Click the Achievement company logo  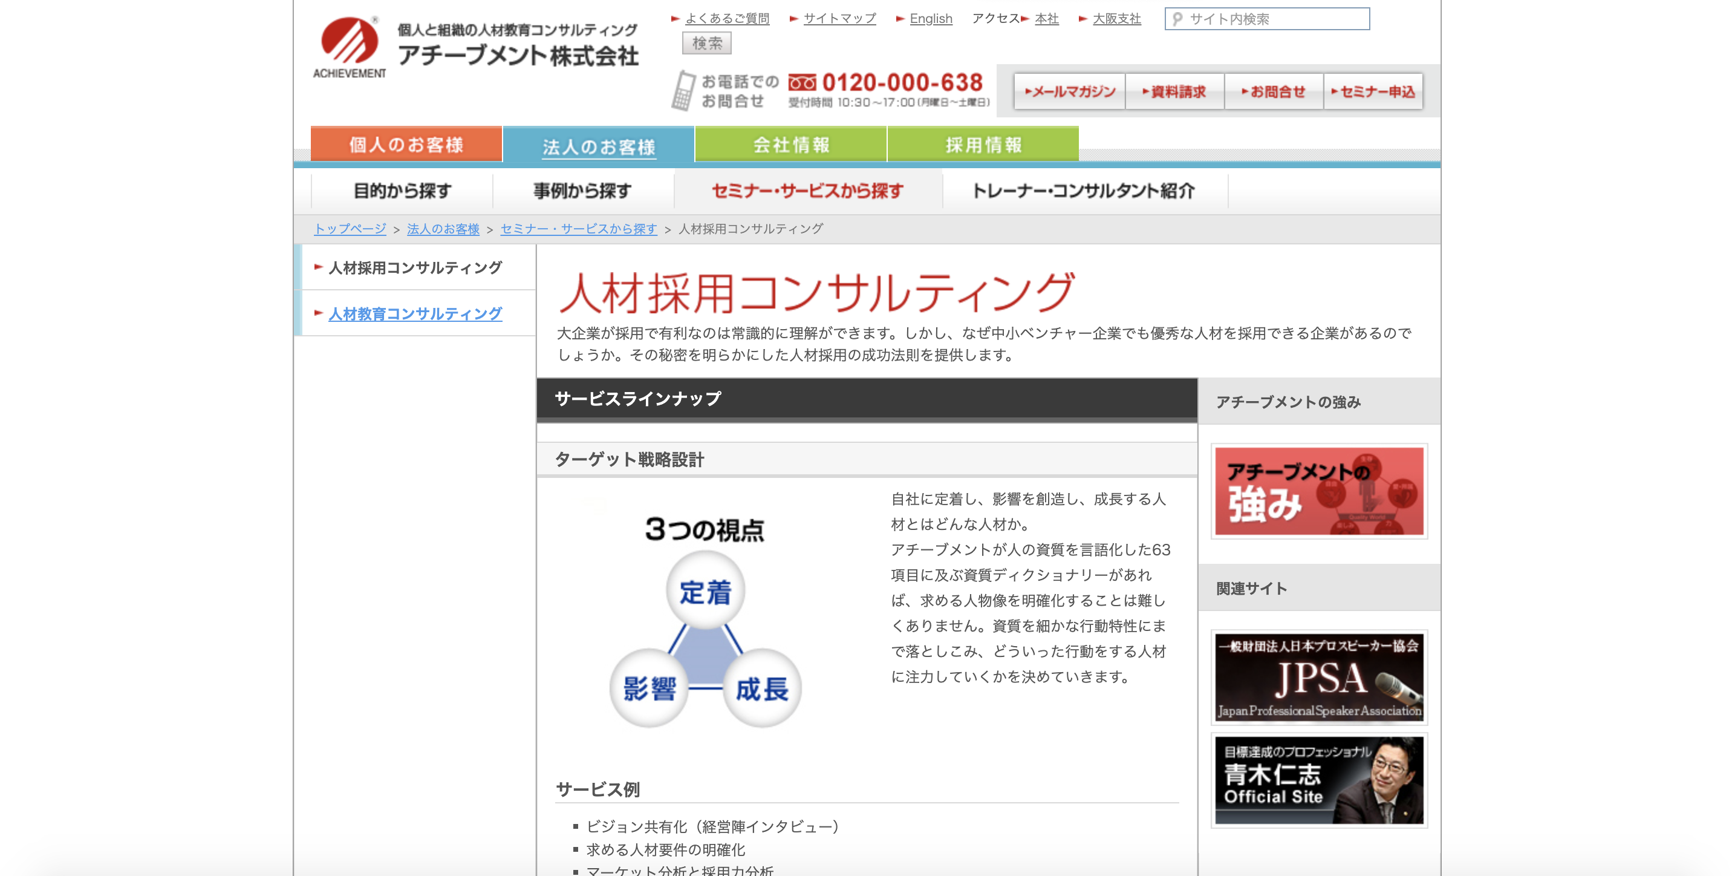[x=350, y=47]
